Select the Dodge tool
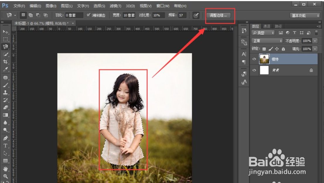Image resolution: width=324 pixels, height=183 pixels. click(x=5, y=130)
